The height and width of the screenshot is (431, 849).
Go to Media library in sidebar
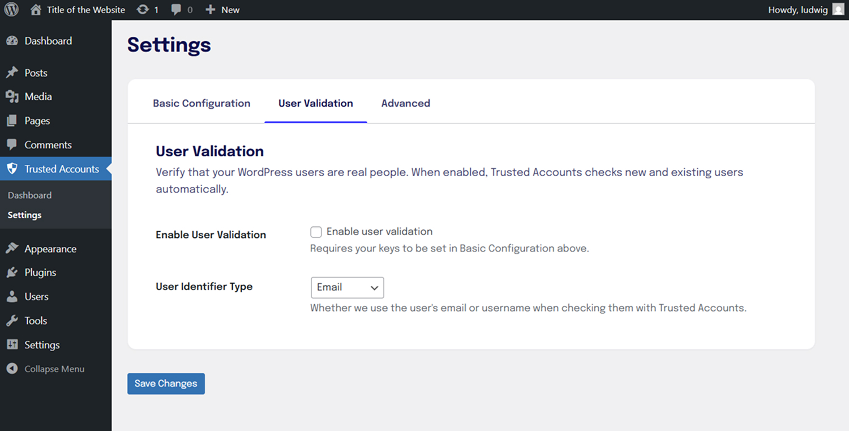pyautogui.click(x=38, y=97)
